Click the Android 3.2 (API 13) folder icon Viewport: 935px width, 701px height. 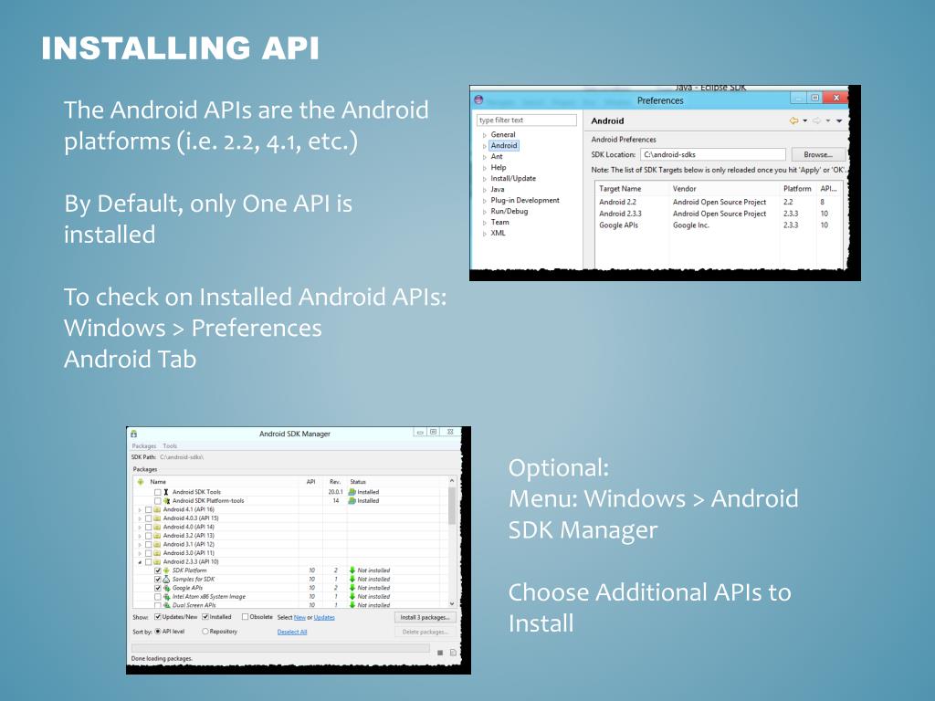pos(157,536)
